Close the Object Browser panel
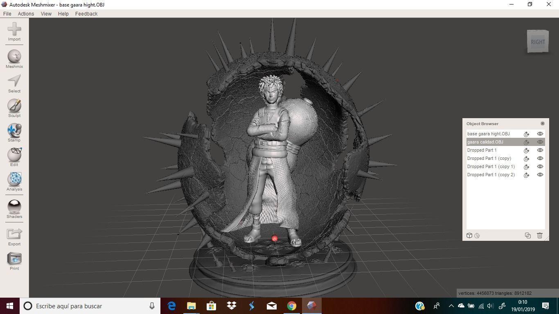The image size is (559, 314). click(543, 123)
